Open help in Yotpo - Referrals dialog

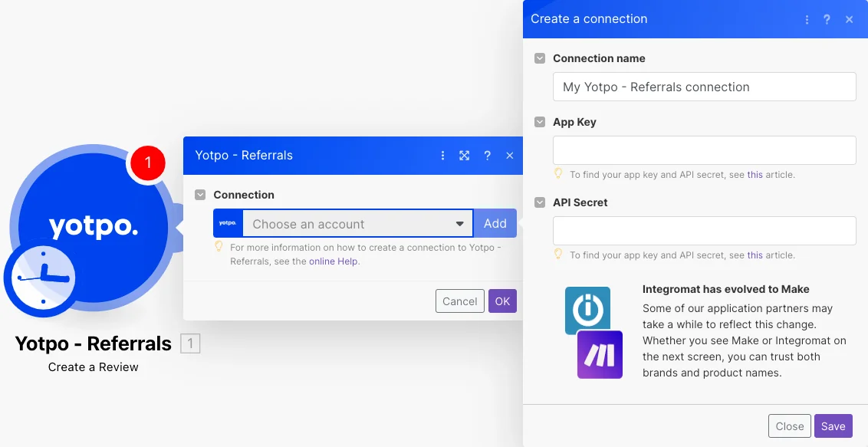coord(487,156)
